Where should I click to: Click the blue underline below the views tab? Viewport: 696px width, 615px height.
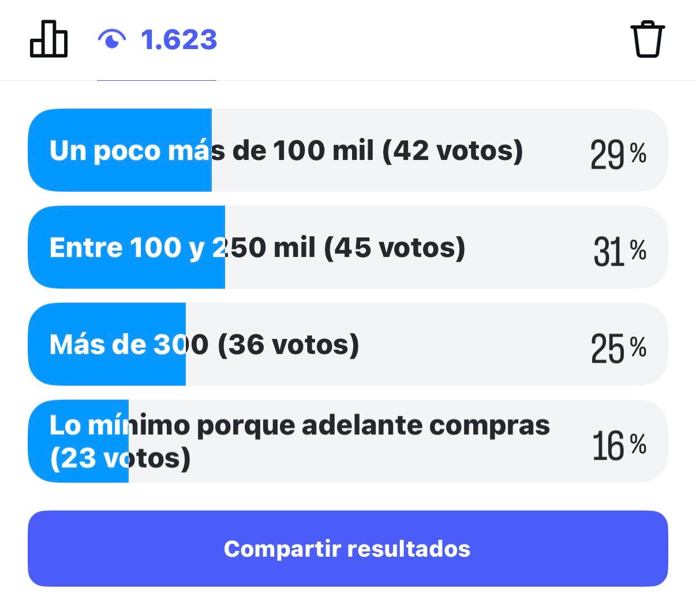156,80
